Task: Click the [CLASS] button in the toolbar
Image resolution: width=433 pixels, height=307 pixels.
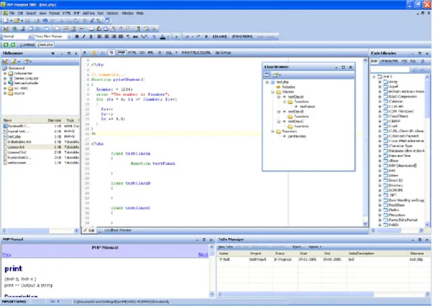Action: click(x=219, y=36)
